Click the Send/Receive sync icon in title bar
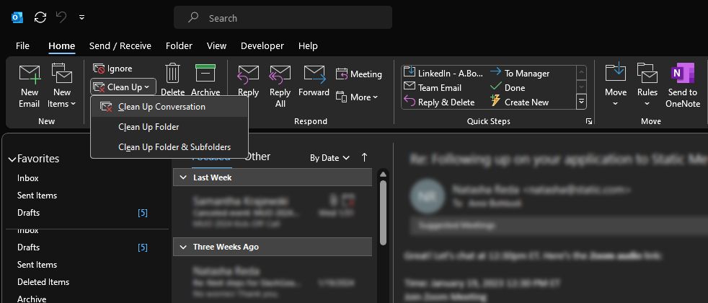708x303 pixels. pos(40,17)
